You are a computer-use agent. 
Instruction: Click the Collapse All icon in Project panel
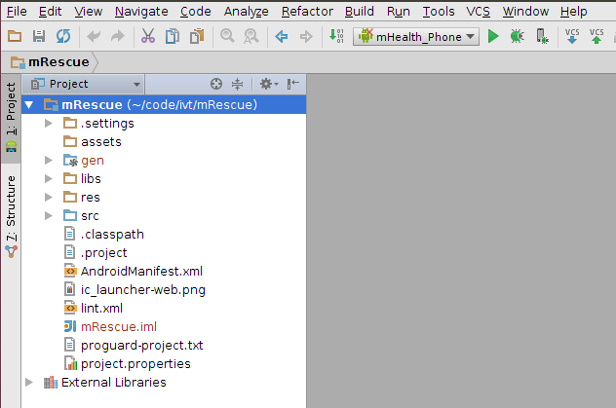click(x=237, y=84)
